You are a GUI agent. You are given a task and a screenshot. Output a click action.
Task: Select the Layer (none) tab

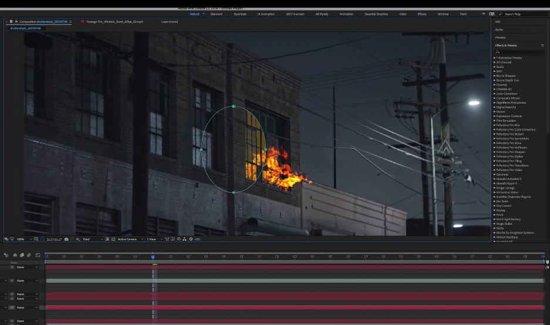[170, 22]
